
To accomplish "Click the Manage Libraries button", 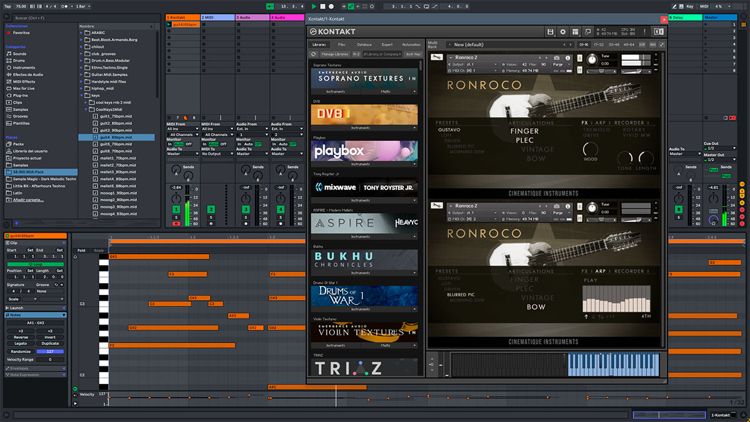I will 334,54.
